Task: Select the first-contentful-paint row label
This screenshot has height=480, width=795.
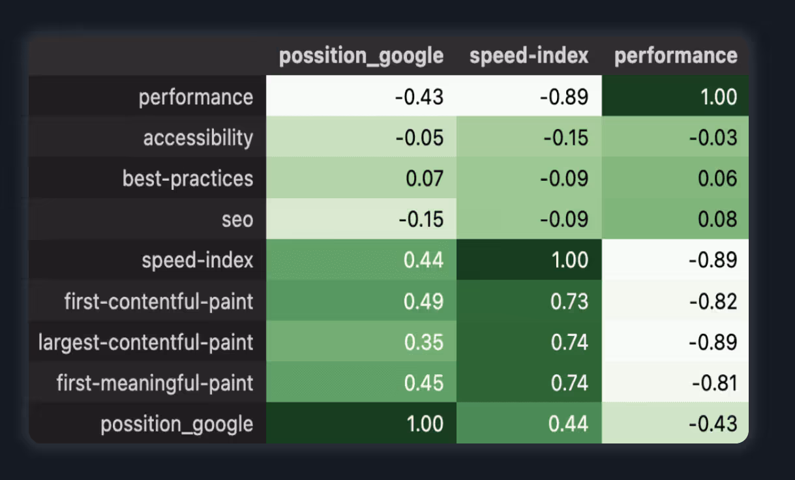Action: click(158, 301)
